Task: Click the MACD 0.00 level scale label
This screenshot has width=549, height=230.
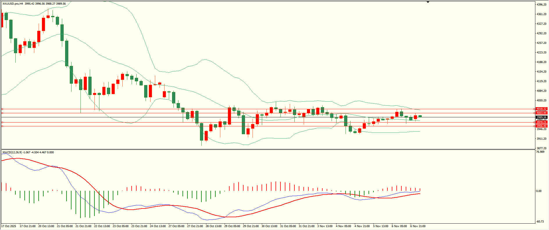Action: point(539,191)
